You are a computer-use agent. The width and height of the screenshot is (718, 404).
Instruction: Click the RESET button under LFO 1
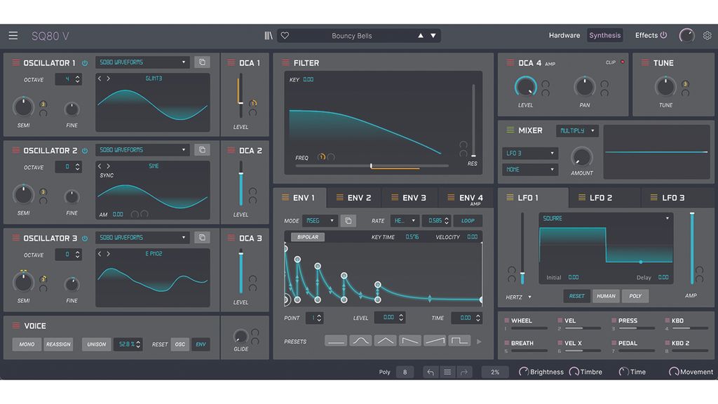576,296
